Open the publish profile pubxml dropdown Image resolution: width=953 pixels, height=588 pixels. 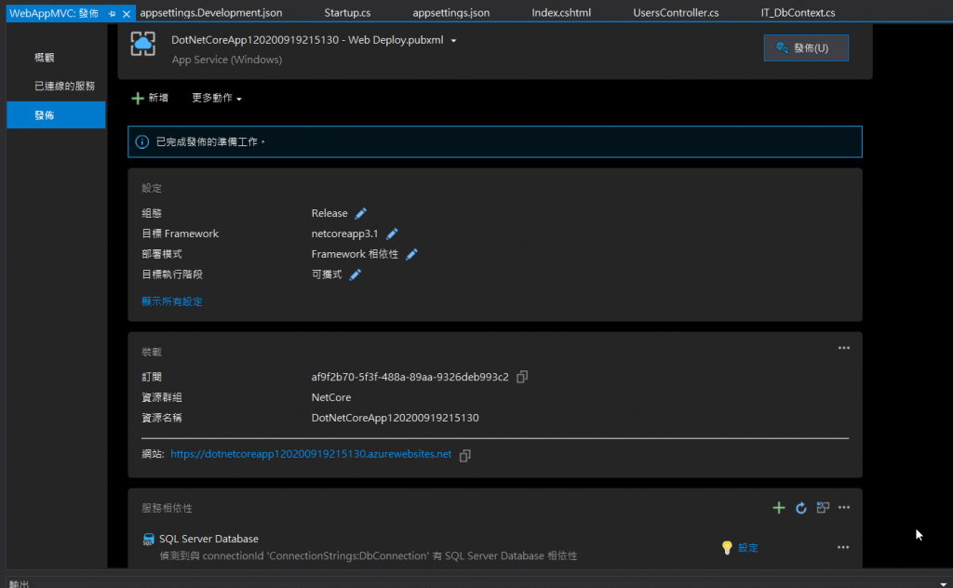[453, 41]
